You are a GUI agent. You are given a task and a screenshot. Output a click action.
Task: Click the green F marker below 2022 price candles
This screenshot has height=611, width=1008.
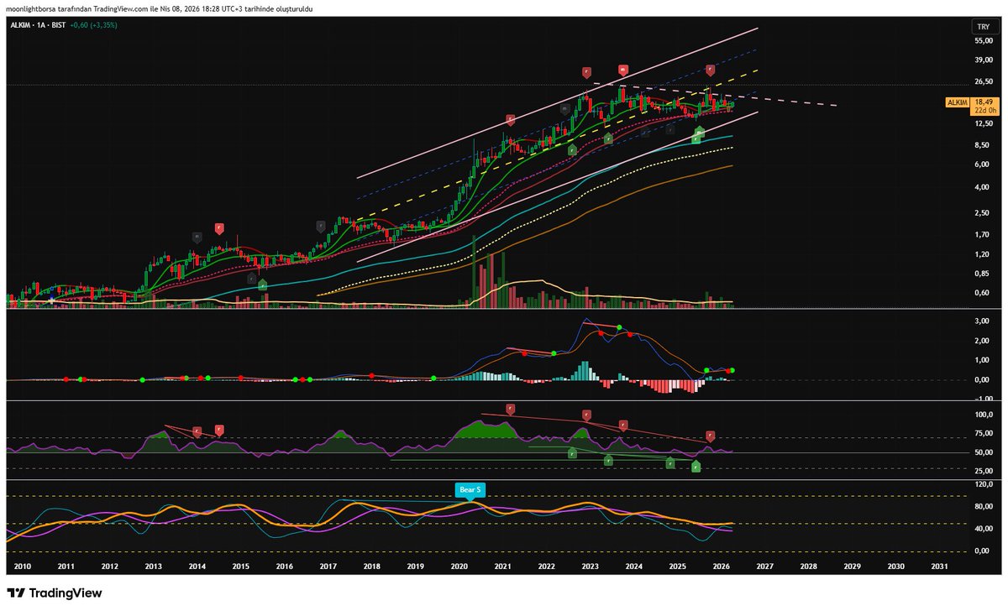571,149
